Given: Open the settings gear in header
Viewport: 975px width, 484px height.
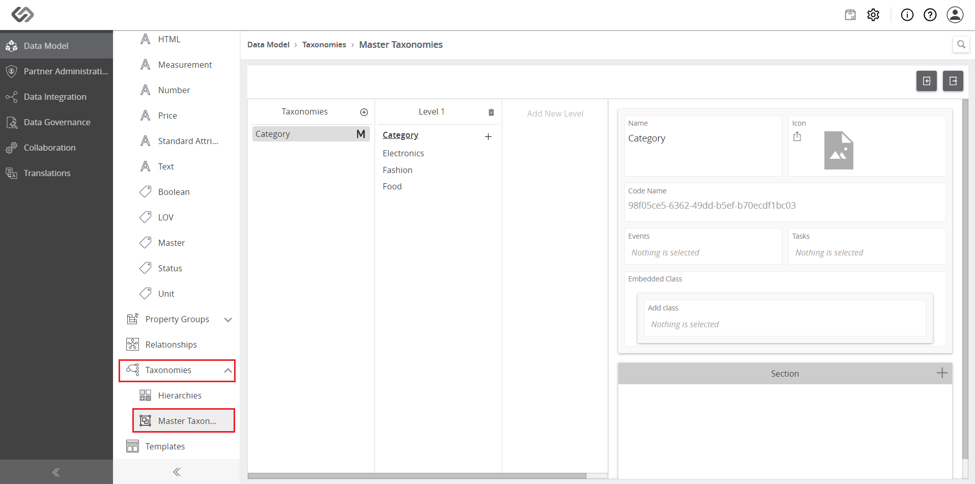Looking at the screenshot, I should coord(873,15).
